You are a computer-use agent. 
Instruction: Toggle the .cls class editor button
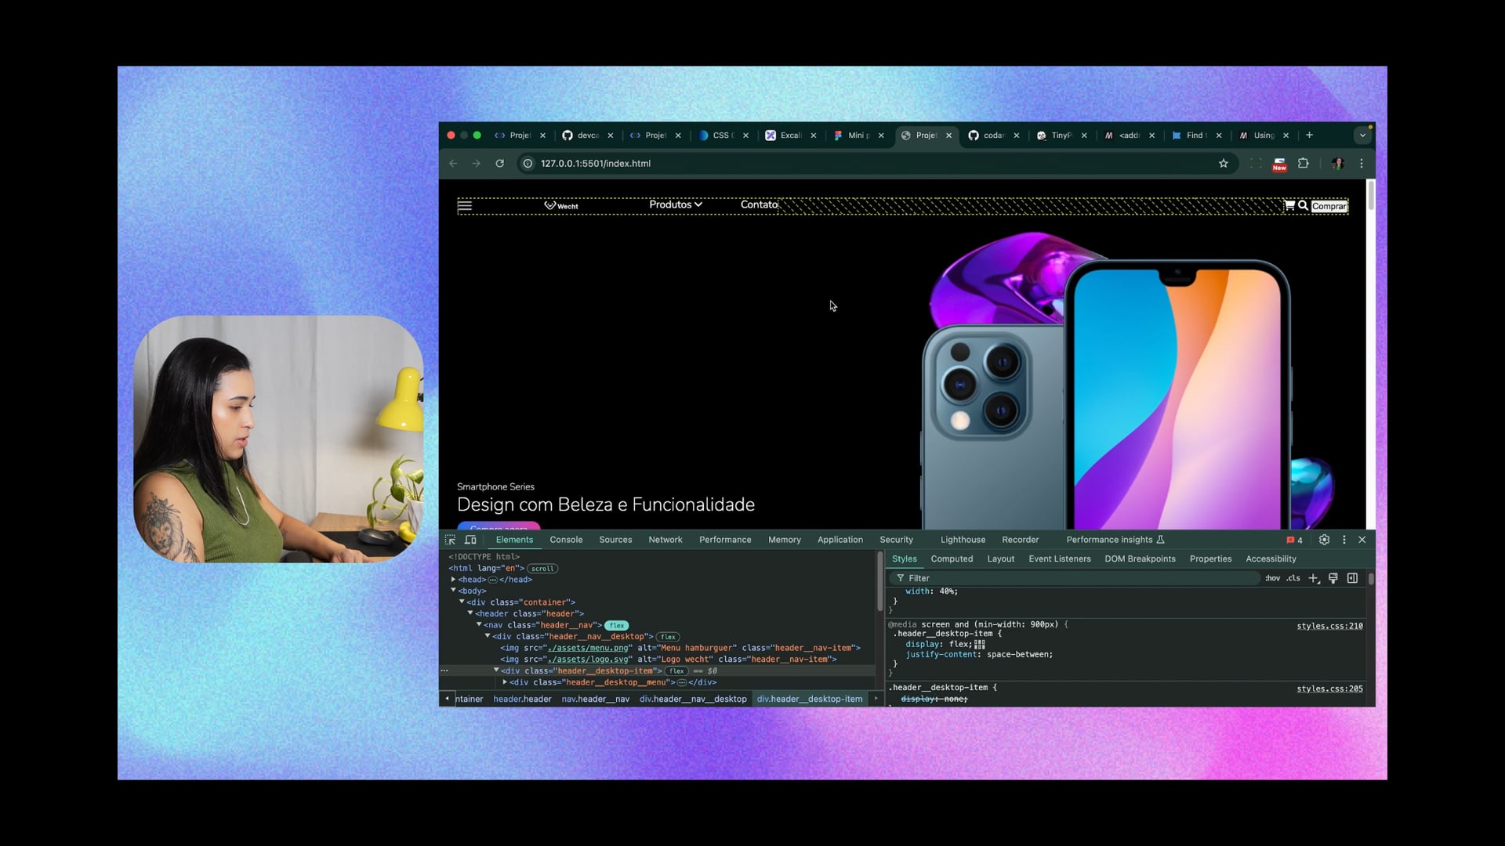point(1293,578)
